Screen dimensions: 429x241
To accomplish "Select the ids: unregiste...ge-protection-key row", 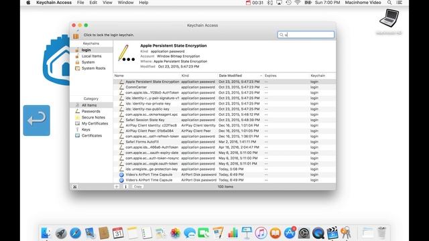I will click(225, 169).
